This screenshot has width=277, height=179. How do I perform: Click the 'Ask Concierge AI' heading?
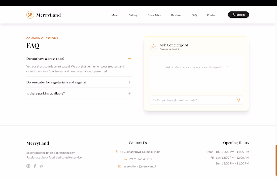(174, 45)
